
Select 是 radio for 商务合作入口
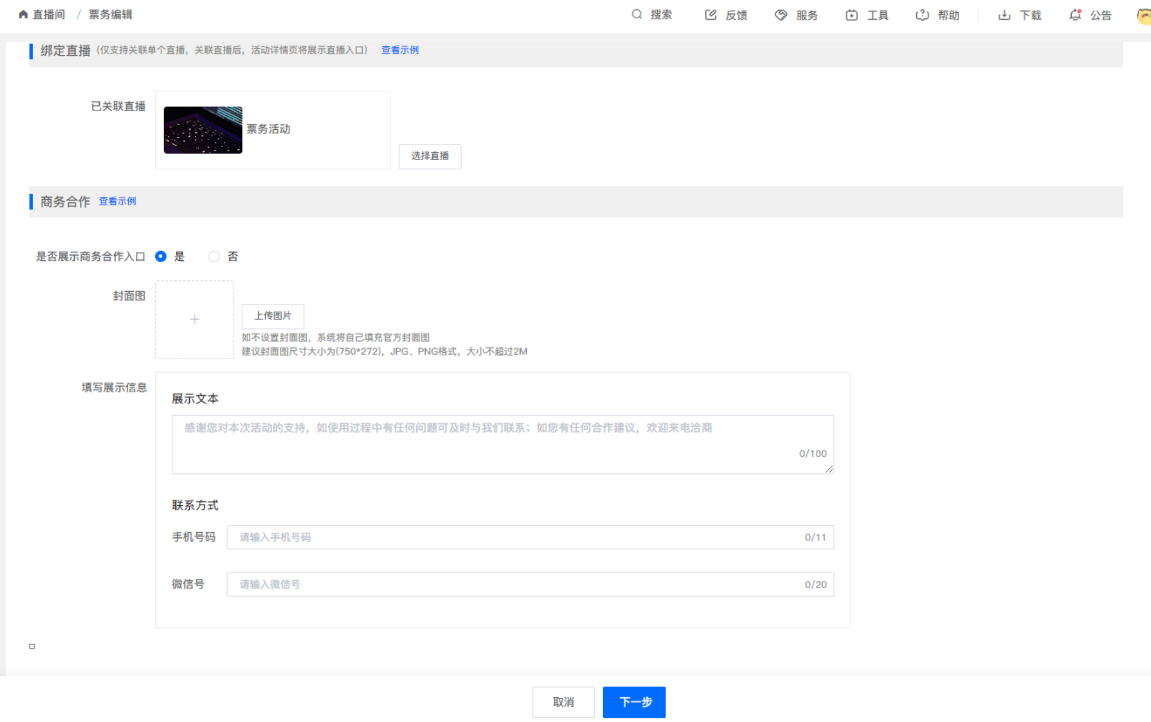tap(160, 256)
